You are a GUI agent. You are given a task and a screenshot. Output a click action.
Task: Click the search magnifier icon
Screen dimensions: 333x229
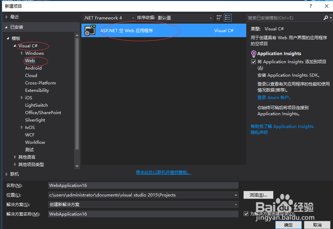(x=326, y=18)
